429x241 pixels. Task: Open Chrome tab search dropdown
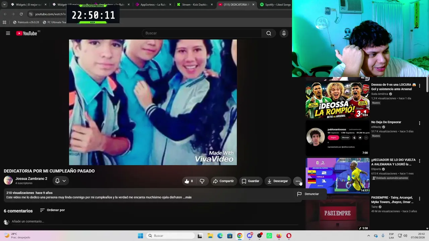point(4,5)
